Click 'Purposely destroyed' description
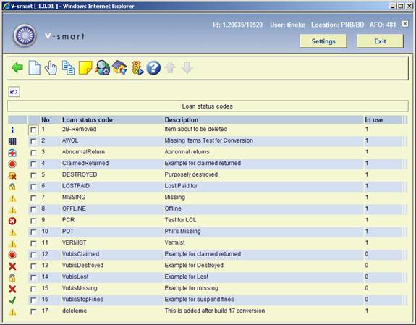416x325 pixels. tap(191, 174)
